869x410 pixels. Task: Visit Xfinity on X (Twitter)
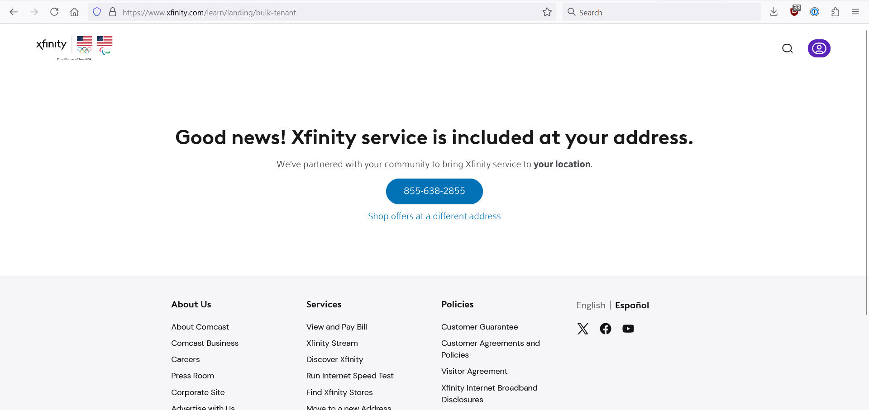click(x=583, y=329)
